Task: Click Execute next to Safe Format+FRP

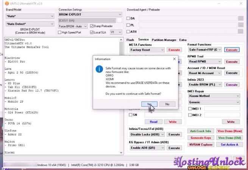Action: click(231, 50)
